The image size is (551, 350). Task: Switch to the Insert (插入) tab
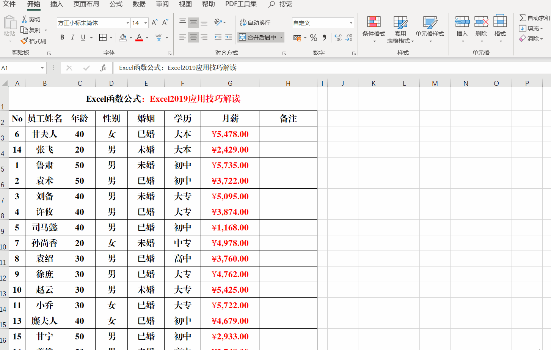[x=57, y=4]
